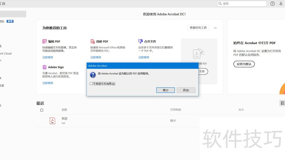Click 是(Y) button in dialog
Screen dimensions: 285x160
[165, 90]
